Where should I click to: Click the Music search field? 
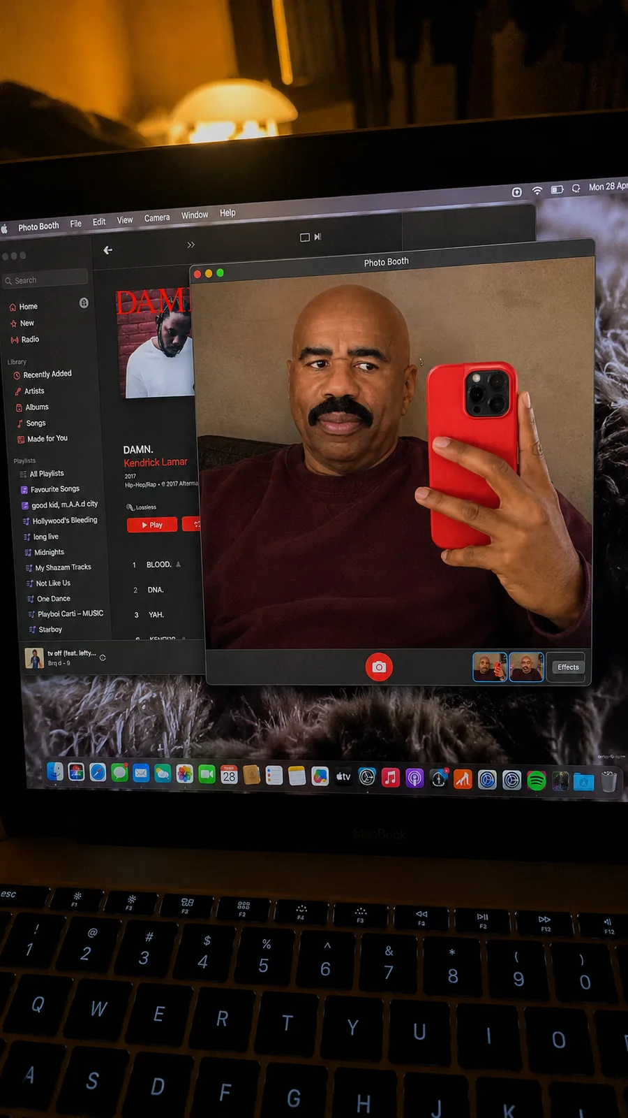[46, 279]
